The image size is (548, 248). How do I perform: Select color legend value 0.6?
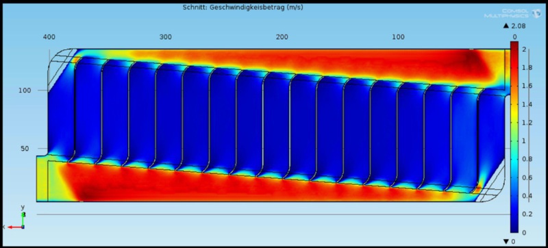527,178
